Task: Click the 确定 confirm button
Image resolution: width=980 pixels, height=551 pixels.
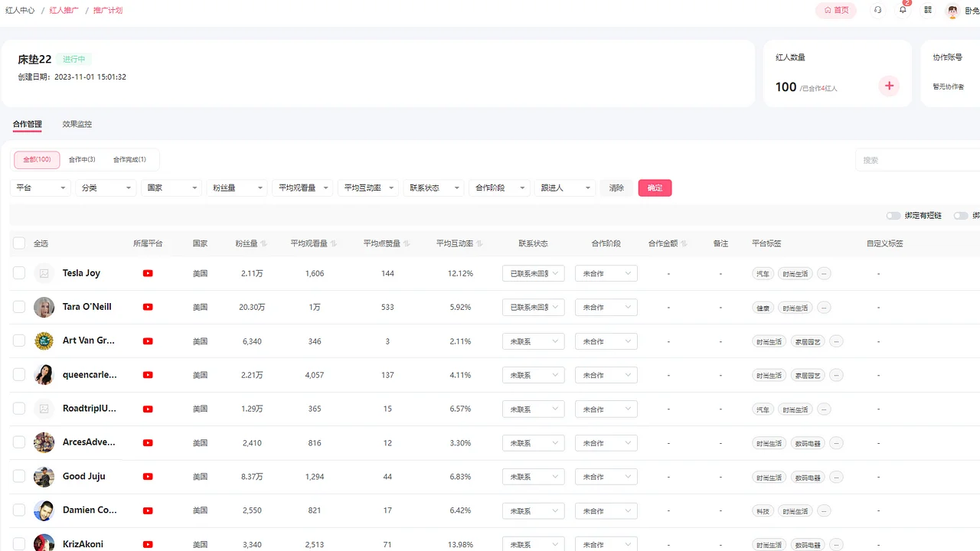Action: (655, 187)
